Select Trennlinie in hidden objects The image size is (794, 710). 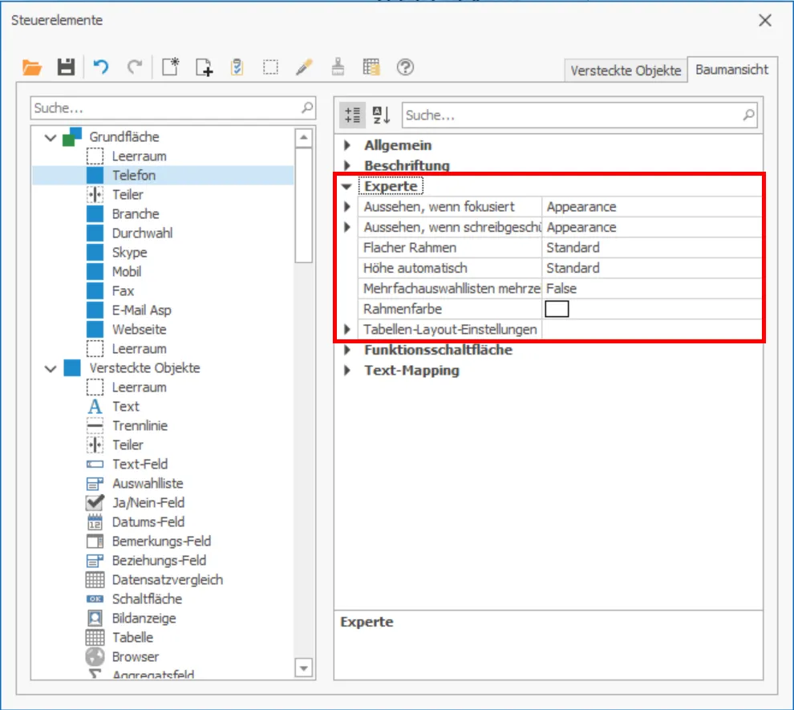click(x=140, y=425)
